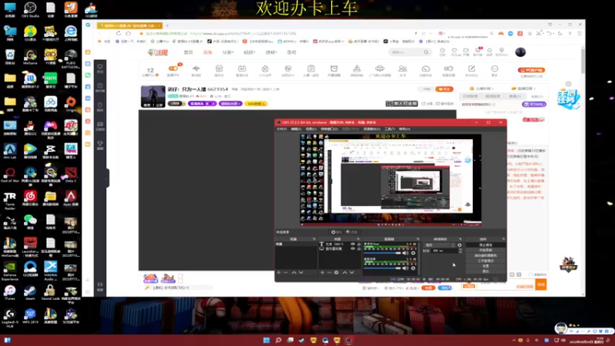615x346 pixels.
Task: Open the View menu in OBS
Action: (311, 129)
